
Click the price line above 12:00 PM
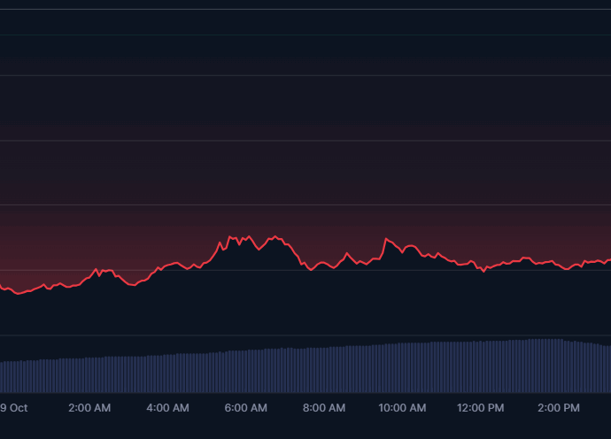(481, 268)
